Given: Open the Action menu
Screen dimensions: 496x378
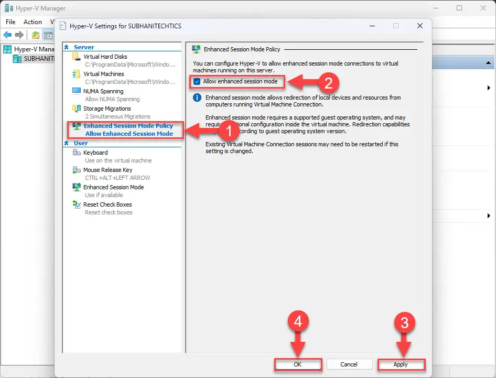Looking at the screenshot, I should click(33, 21).
